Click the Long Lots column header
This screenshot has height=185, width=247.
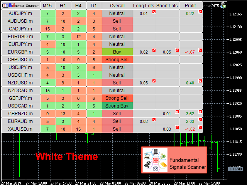pyautogui.click(x=144, y=6)
